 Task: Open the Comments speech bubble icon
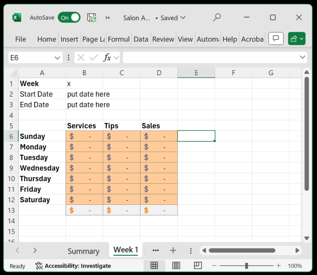pos(276,39)
